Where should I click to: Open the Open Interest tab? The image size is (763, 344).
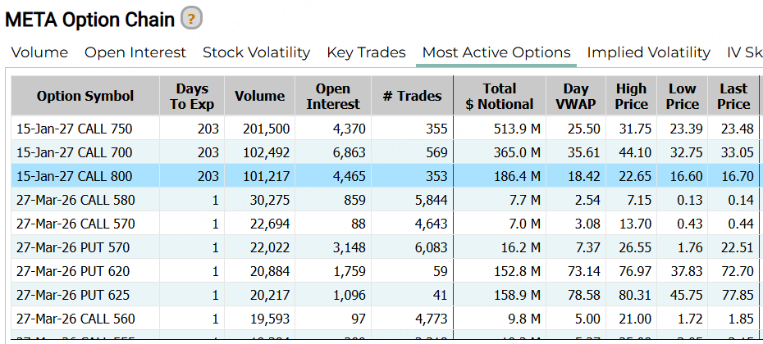pyautogui.click(x=135, y=52)
